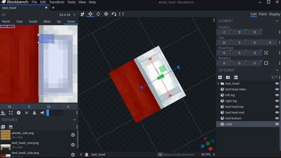Click the center pivot icon
This screenshot has width=281, height=158.
tap(266, 53)
